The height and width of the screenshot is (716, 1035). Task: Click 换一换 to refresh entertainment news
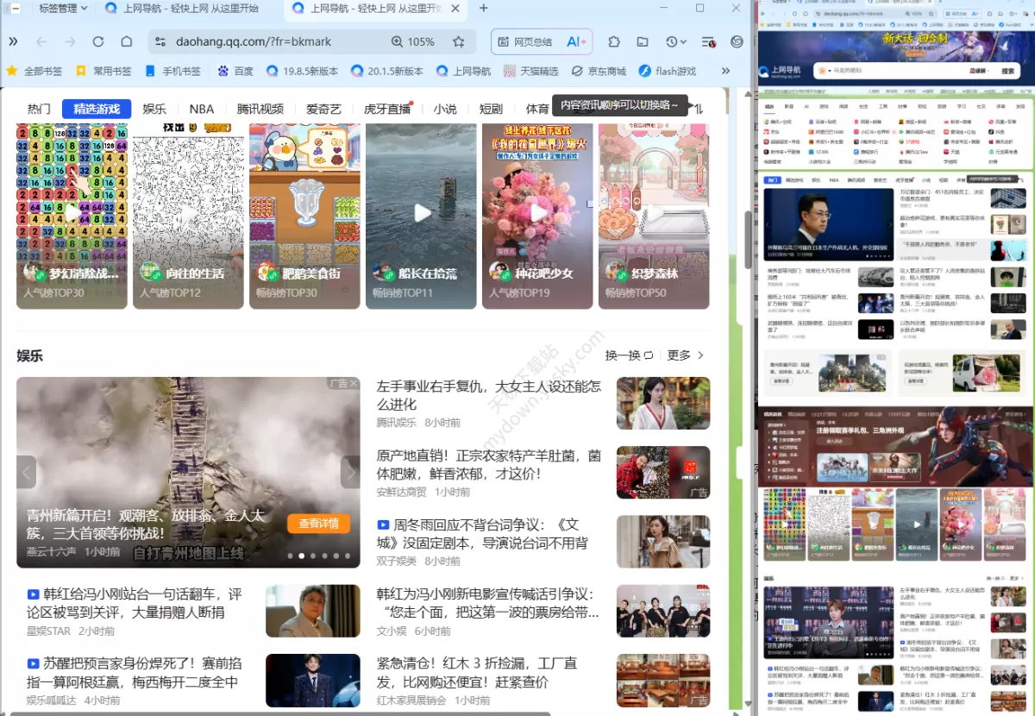[x=629, y=355]
